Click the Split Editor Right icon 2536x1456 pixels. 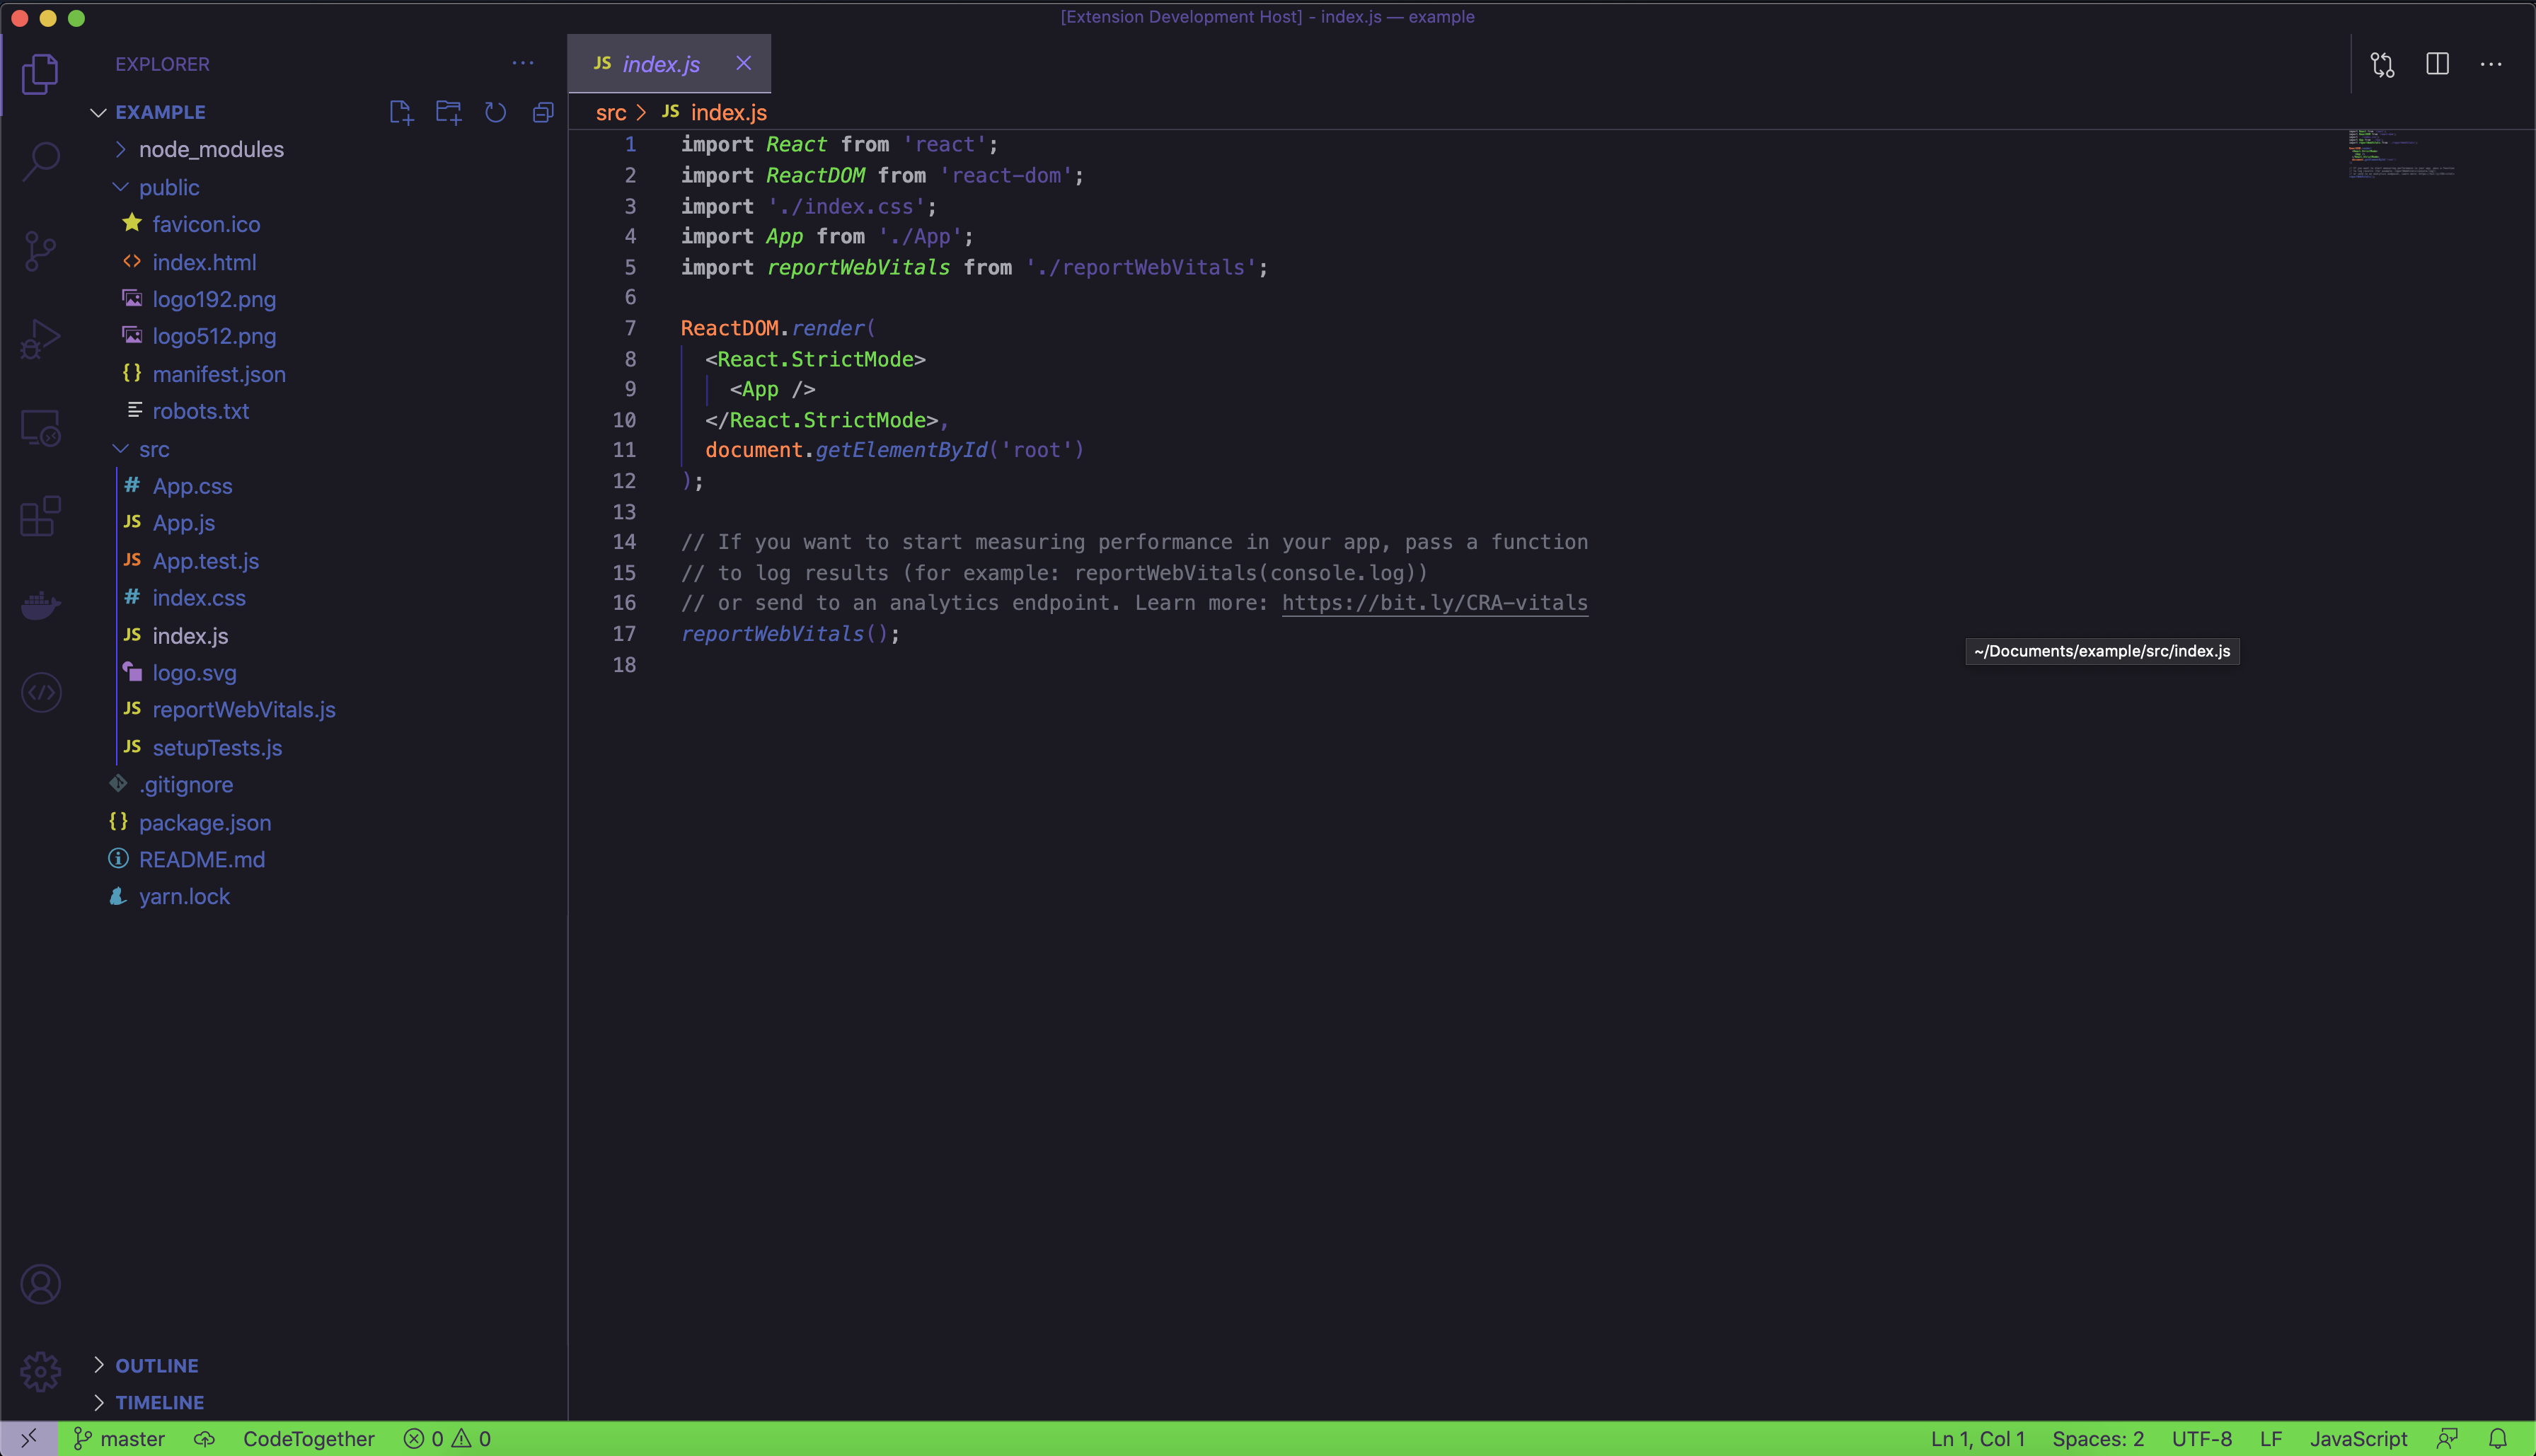click(2437, 64)
